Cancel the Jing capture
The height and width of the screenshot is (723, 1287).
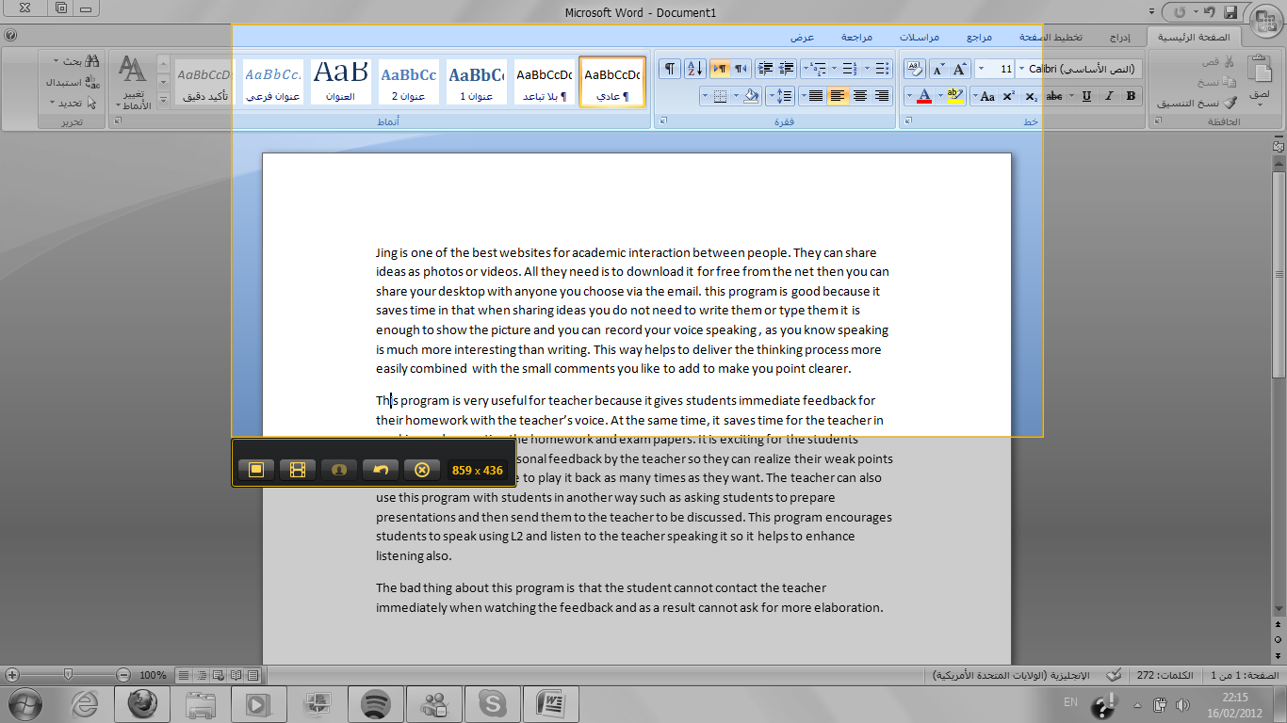point(422,470)
